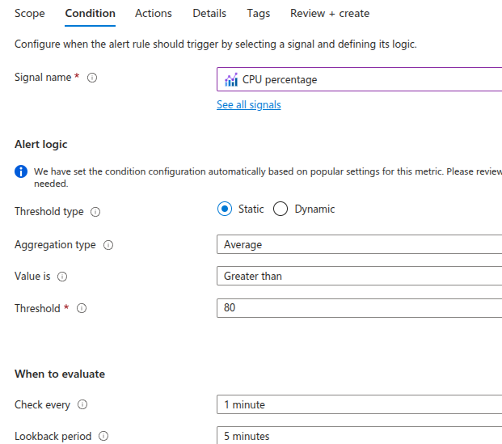The height and width of the screenshot is (444, 502).
Task: Follow the See all signals link
Action: tap(249, 105)
